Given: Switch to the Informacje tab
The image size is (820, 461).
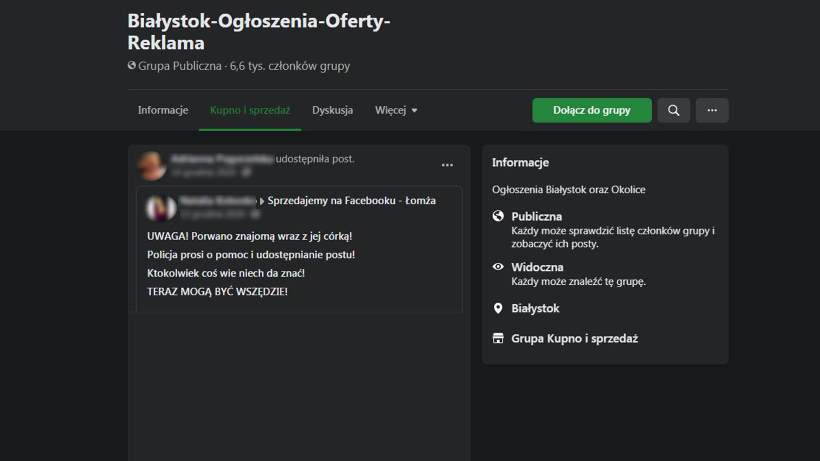Looking at the screenshot, I should [163, 110].
